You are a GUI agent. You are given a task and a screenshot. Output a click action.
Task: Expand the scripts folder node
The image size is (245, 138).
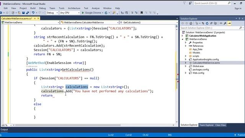(x=186, y=56)
